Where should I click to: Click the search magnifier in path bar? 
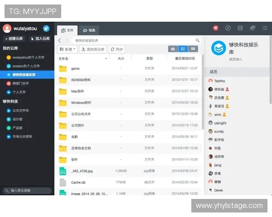pyautogui.click(x=198, y=40)
